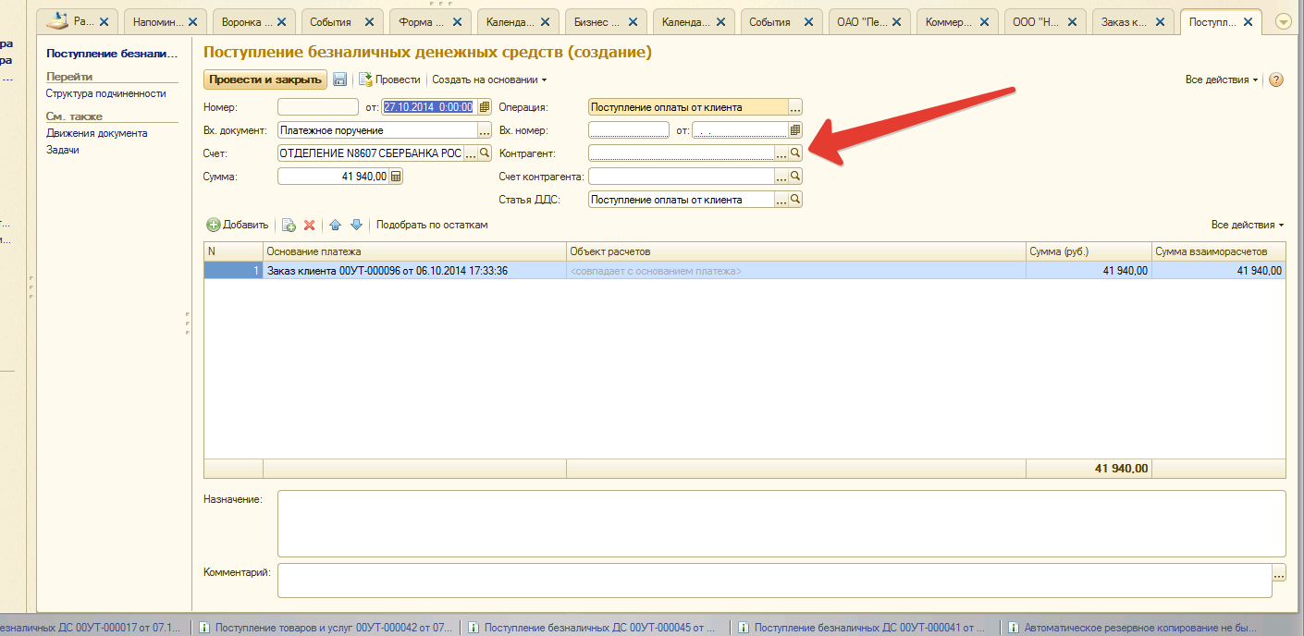
Task: Click the copy row icon next to Добавить
Action: (x=289, y=225)
